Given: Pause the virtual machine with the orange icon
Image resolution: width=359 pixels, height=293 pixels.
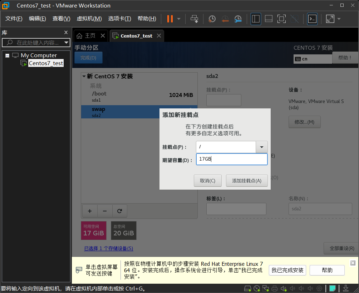Looking at the screenshot, I should click(x=170, y=19).
